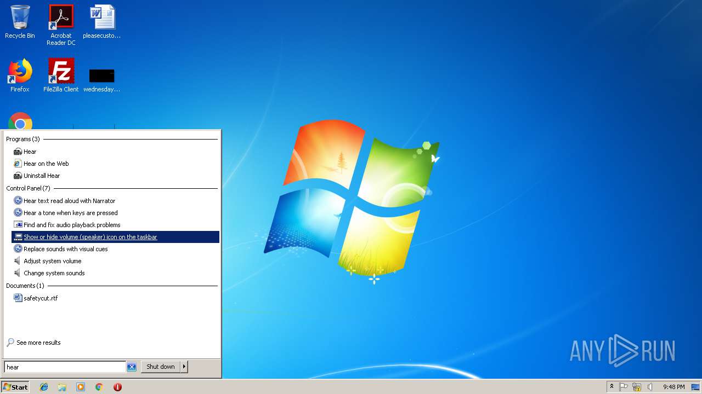Open Show or hide volume icon setting
The width and height of the screenshot is (702, 394).
(115, 237)
